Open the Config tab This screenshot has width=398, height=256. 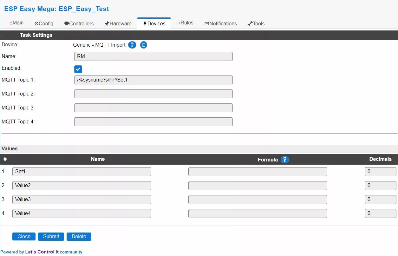pyautogui.click(x=44, y=23)
